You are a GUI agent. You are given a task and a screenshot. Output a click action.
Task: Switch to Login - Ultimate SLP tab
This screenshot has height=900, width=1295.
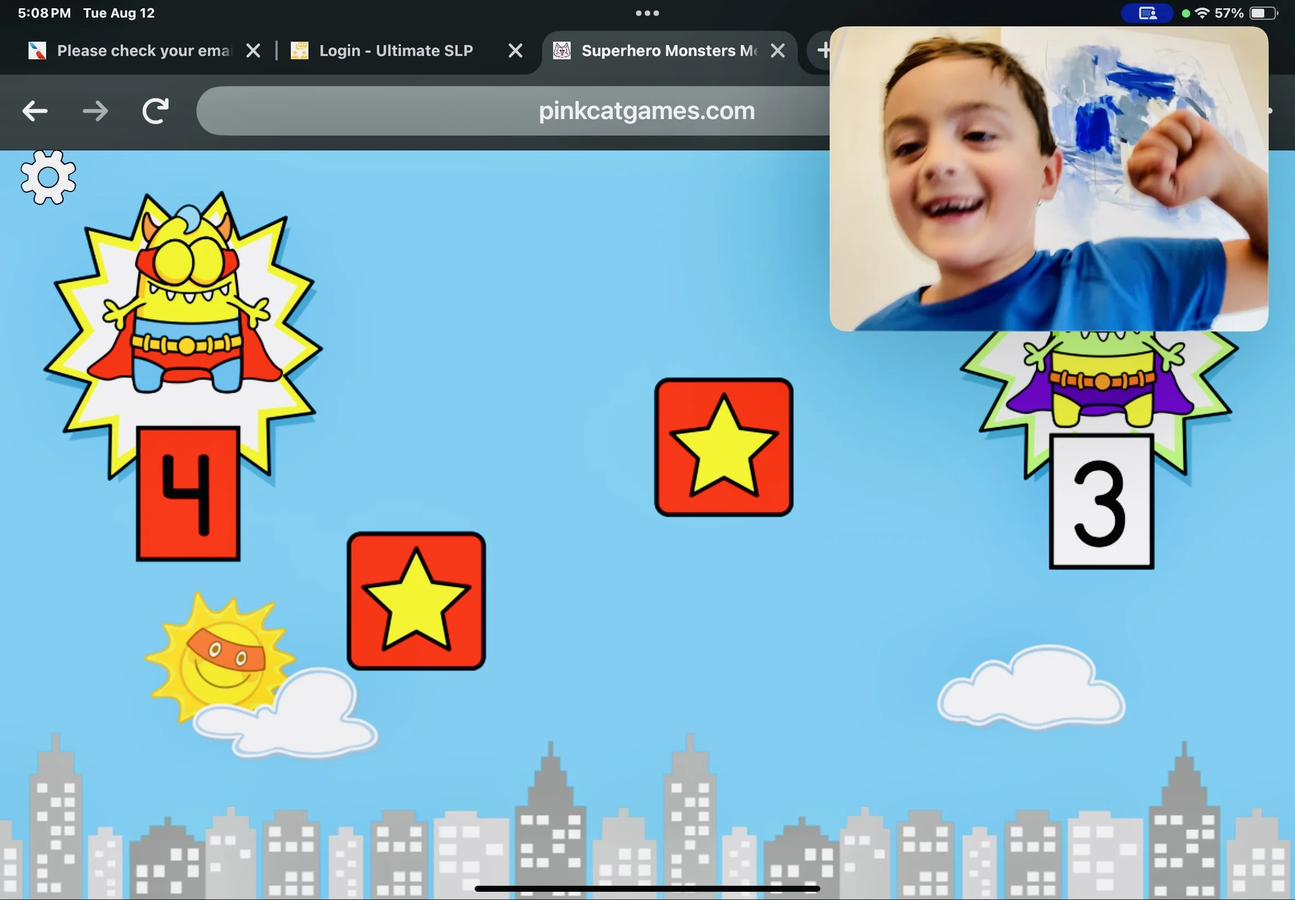[396, 50]
